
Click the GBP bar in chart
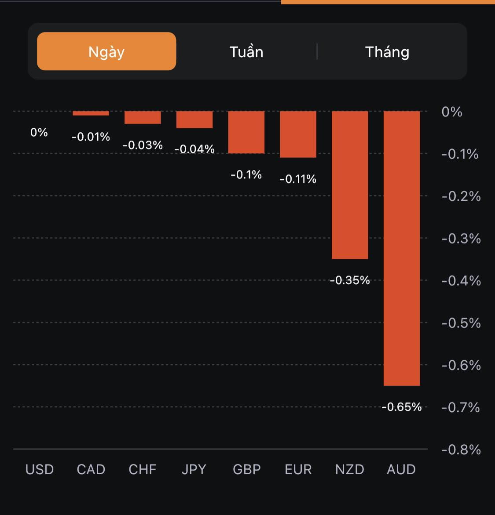click(x=246, y=132)
